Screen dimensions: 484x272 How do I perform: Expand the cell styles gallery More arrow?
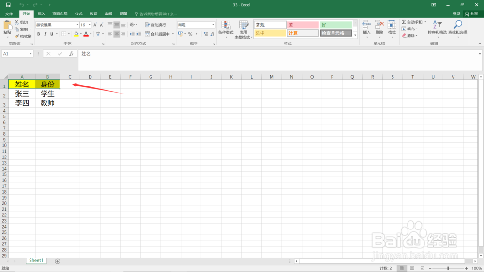coord(355,35)
